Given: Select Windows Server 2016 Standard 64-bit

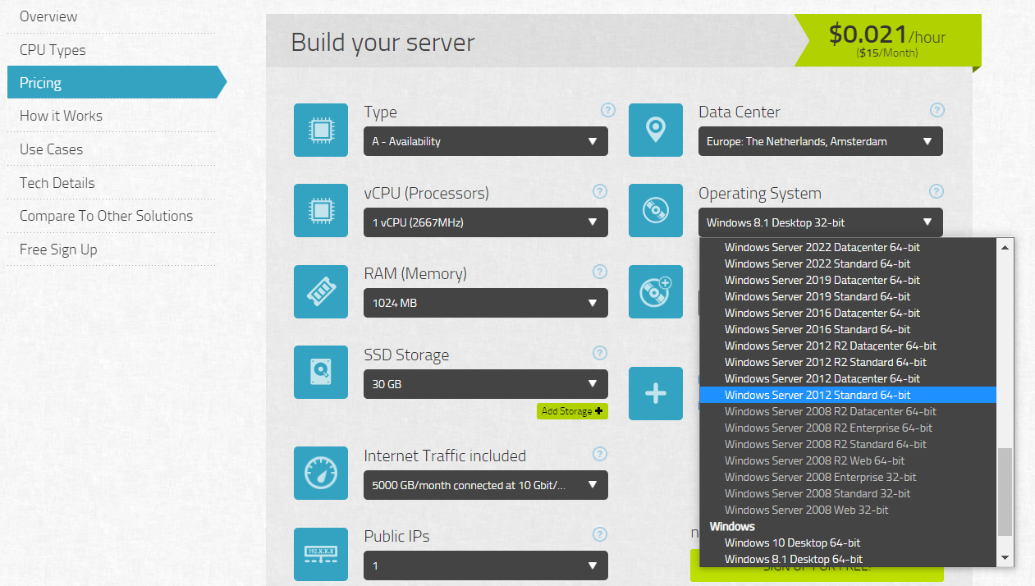Looking at the screenshot, I should pos(848,329).
